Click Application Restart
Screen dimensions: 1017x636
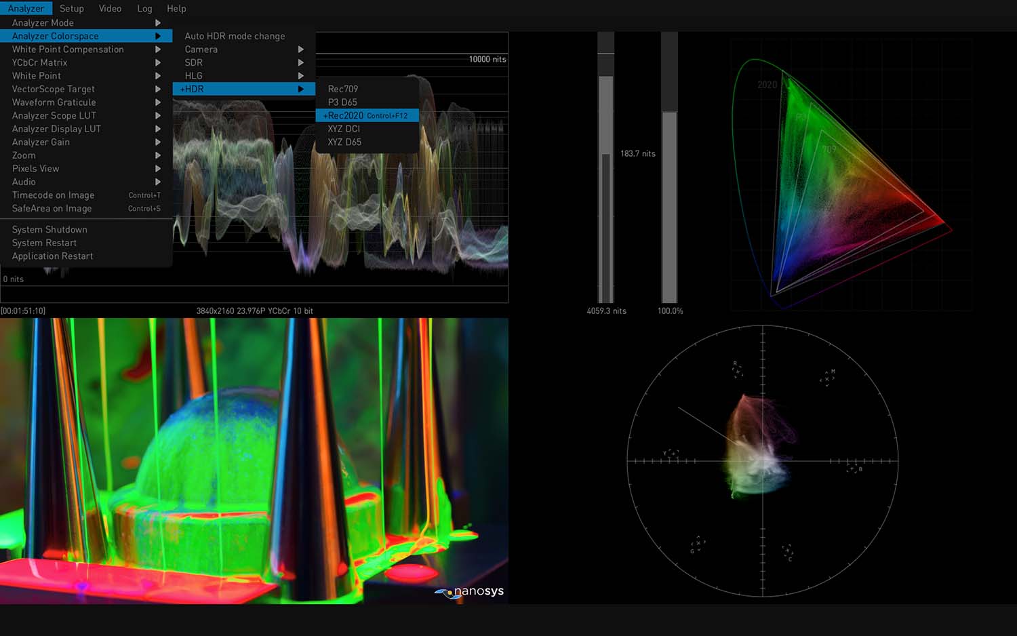[x=53, y=256]
